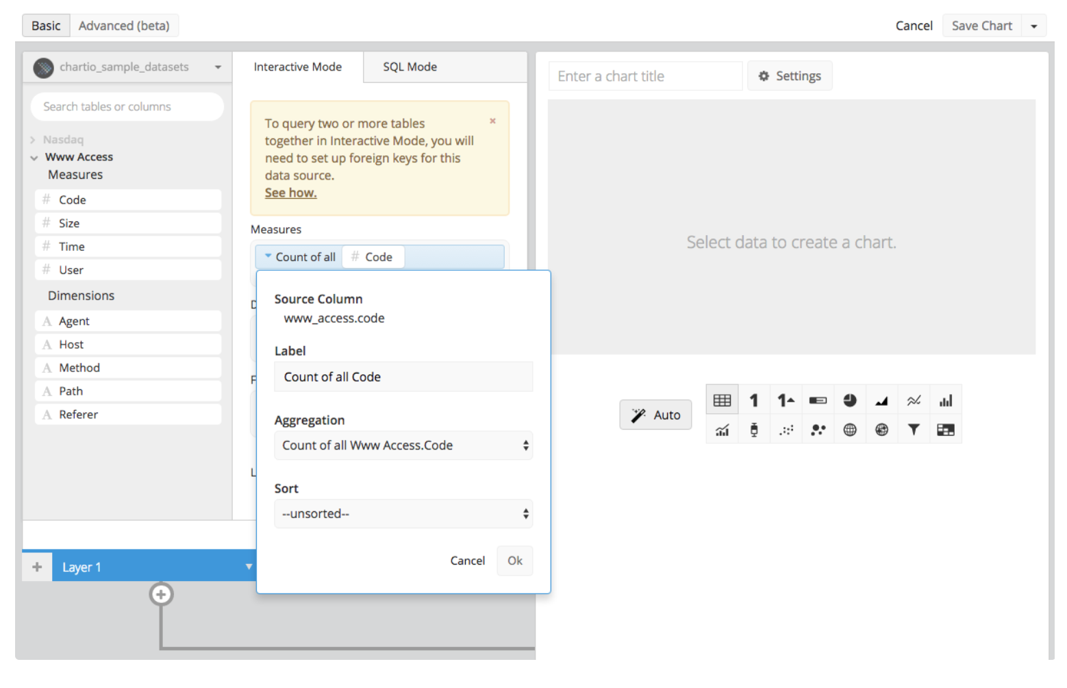Click the single value chart icon
The width and height of the screenshot is (1067, 688).
[754, 401]
